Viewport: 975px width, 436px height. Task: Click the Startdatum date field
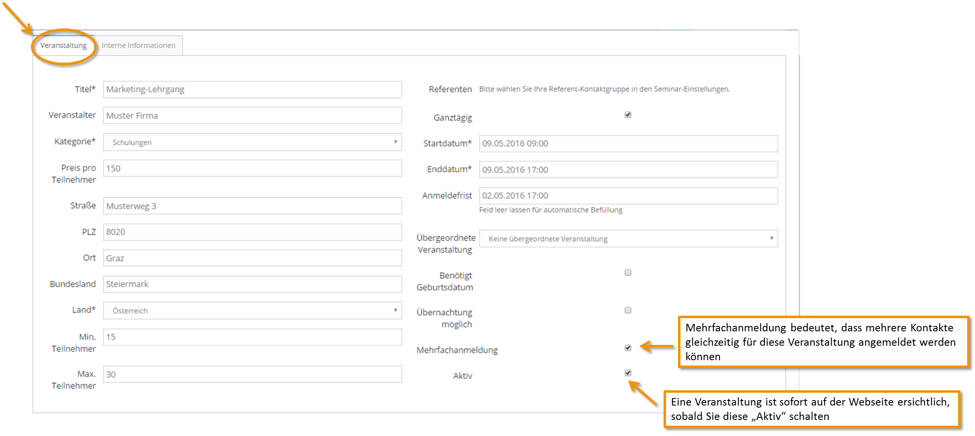pos(628,143)
